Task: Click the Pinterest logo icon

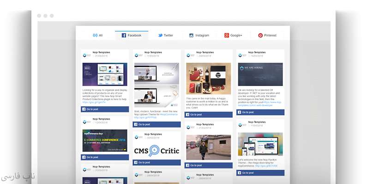Action: pyautogui.click(x=260, y=35)
